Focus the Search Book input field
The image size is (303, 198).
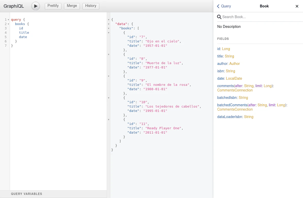[x=261, y=17]
